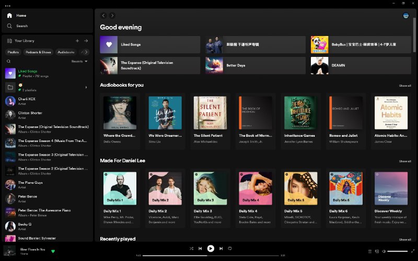Open Liked Songs heart tile in library
Image resolution: width=418 pixels, height=261 pixels.
click(10, 74)
